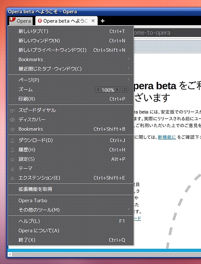This screenshot has width=201, height=264.
Task: Open ディスカバー menu entry
Action: tap(71, 120)
